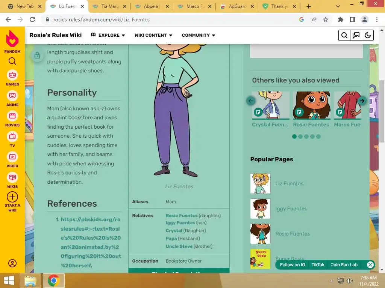This screenshot has width=385, height=288.
Task: Open File Explorer from taskbar
Action: (x=30, y=280)
